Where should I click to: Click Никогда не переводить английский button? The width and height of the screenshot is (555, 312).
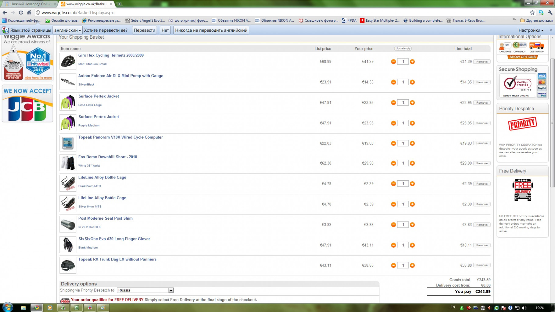pyautogui.click(x=211, y=30)
